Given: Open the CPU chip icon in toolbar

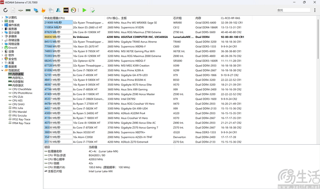Looking at the screenshot, I should [20, 10].
